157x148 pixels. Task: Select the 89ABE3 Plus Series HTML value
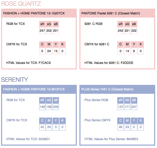coord(132,139)
